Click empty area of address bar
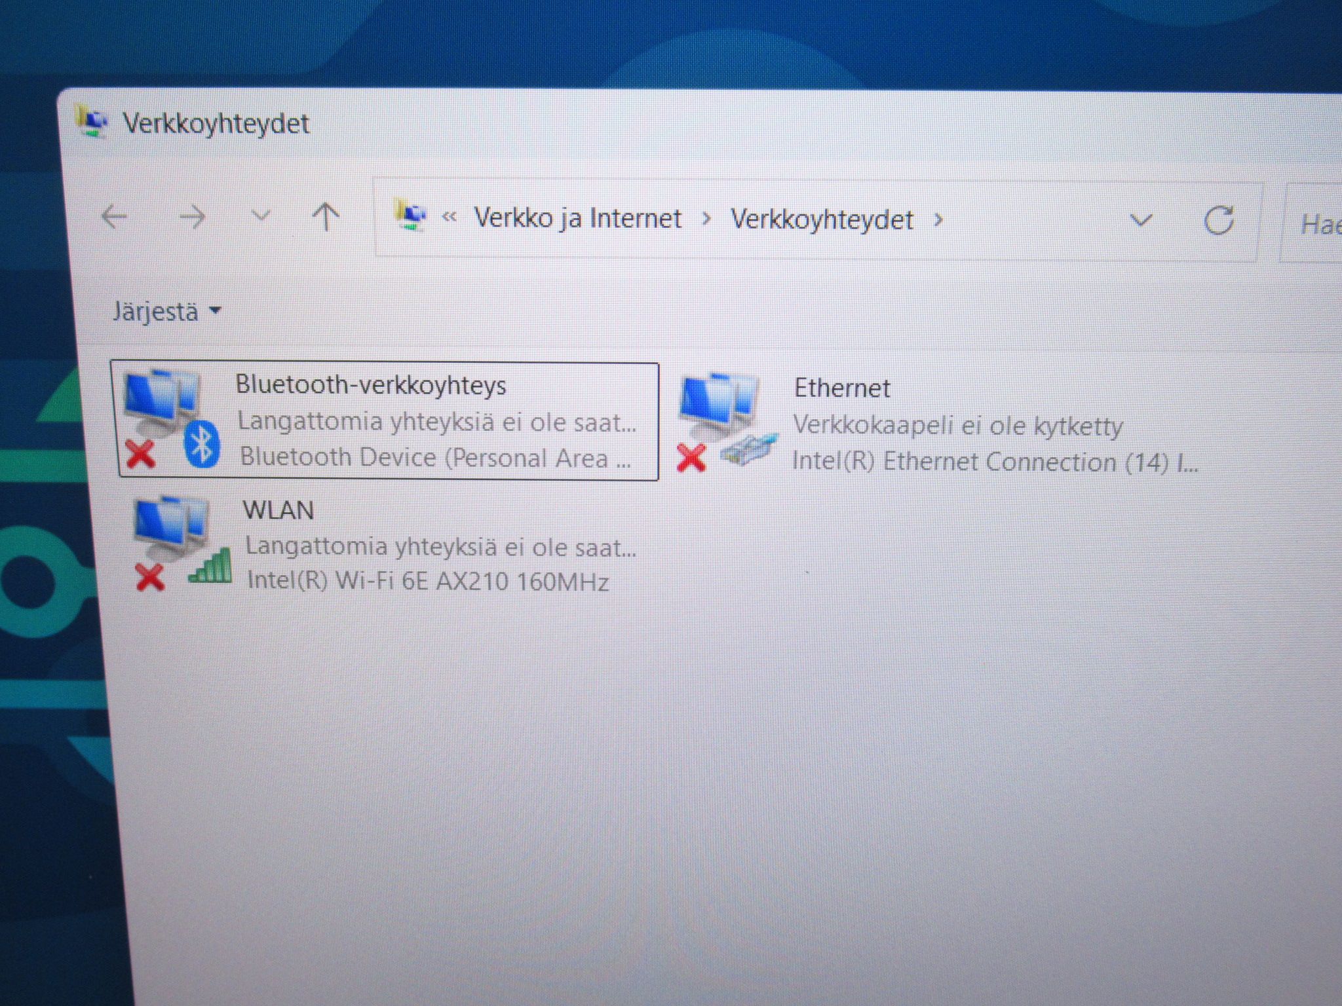The width and height of the screenshot is (1342, 1006). (1035, 221)
